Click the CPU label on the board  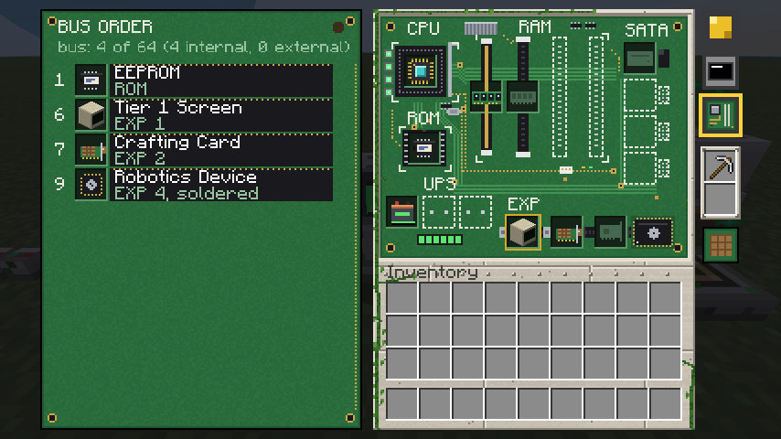423,28
